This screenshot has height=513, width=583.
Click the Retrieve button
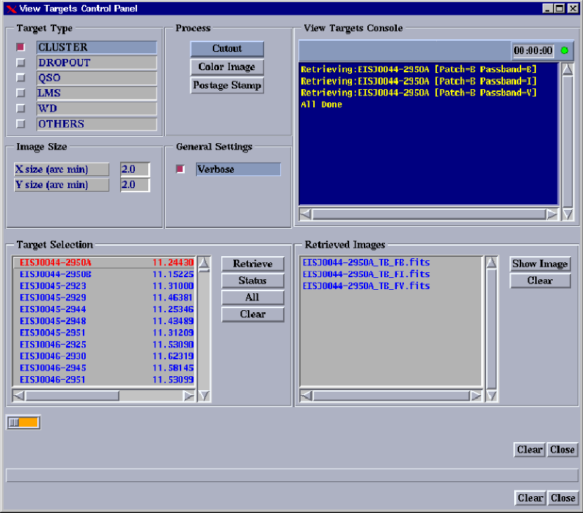click(253, 264)
